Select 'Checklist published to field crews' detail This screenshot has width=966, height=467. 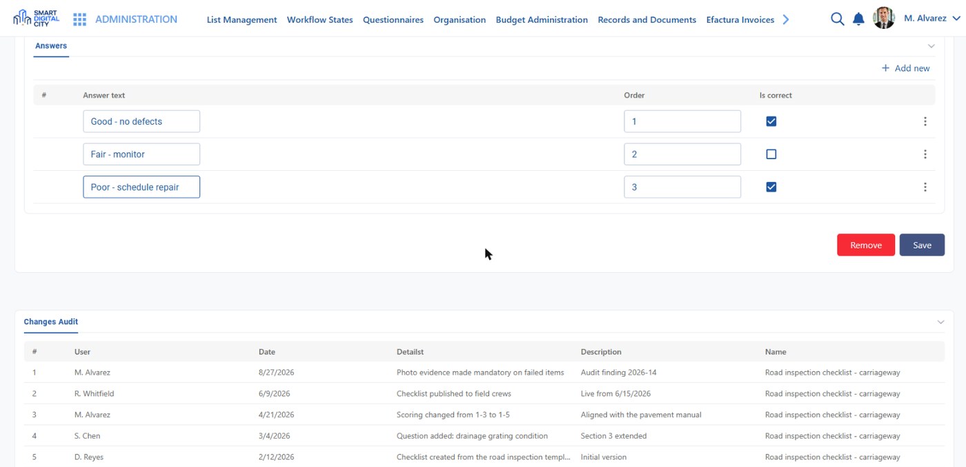(454, 394)
